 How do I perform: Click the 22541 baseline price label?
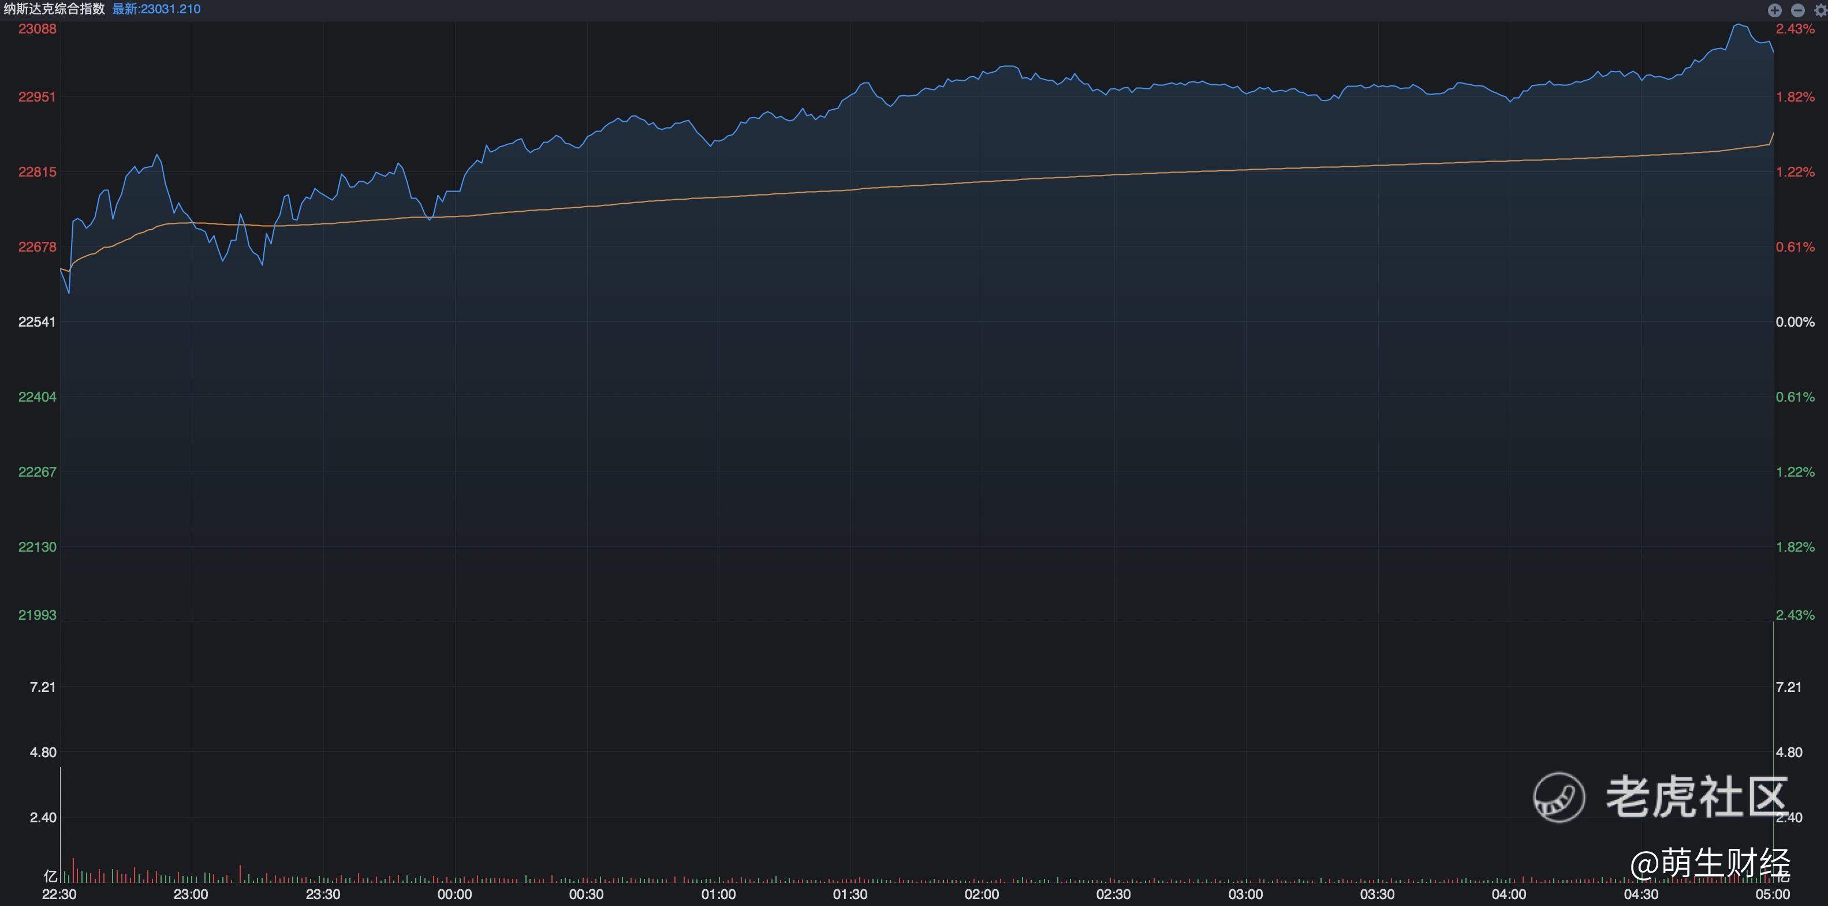37,322
